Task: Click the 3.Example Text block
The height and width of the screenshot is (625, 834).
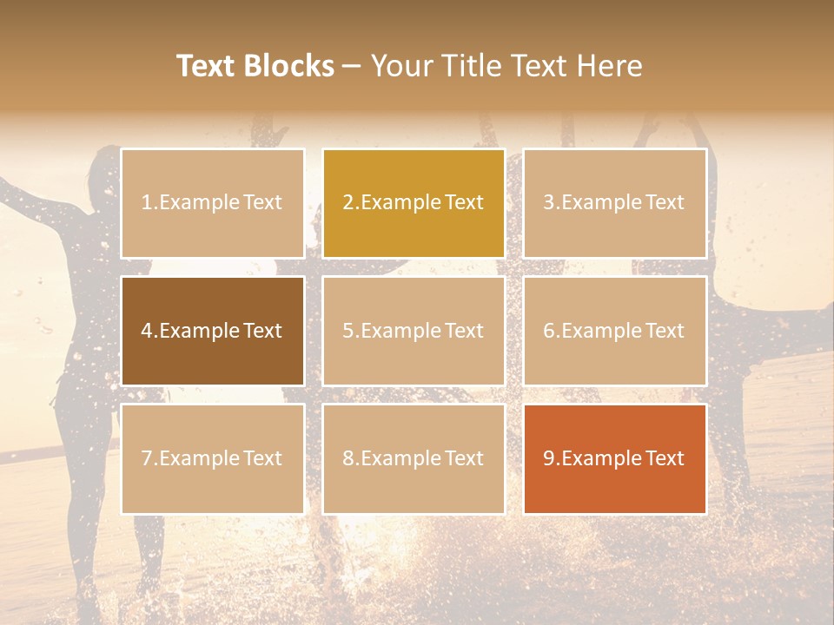Action: pos(614,203)
